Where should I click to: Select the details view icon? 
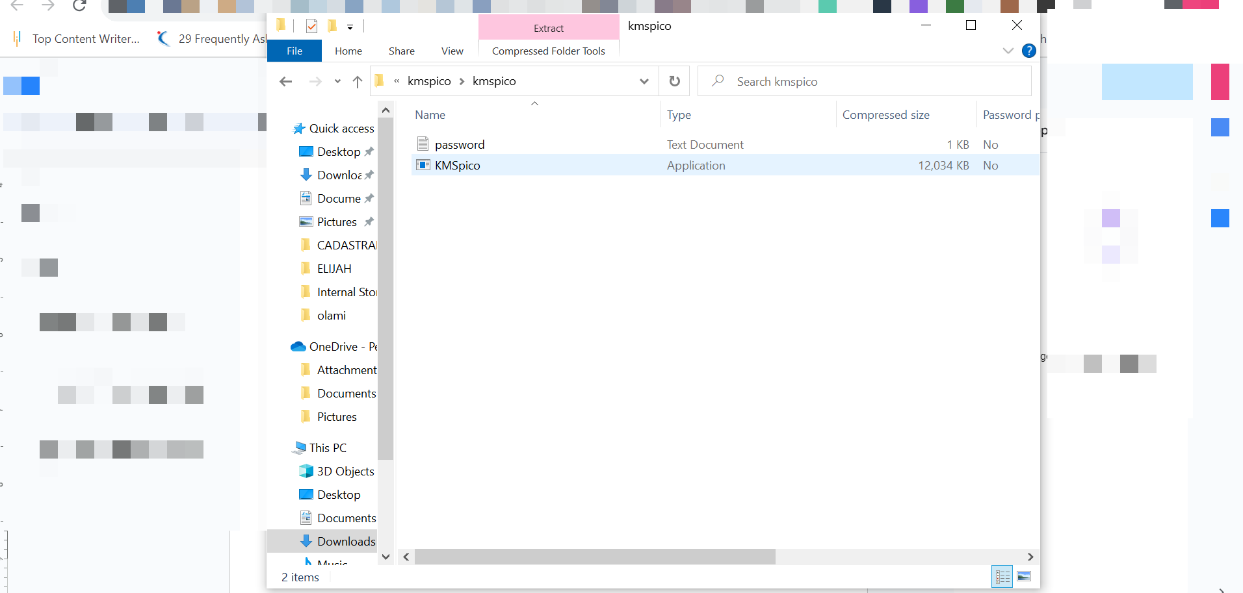click(1002, 576)
